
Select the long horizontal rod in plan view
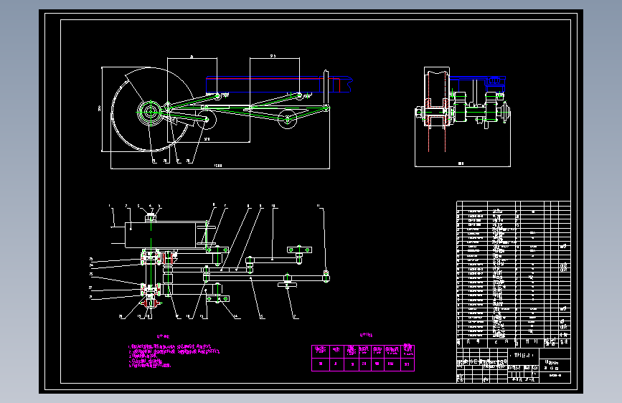pyautogui.click(x=265, y=278)
